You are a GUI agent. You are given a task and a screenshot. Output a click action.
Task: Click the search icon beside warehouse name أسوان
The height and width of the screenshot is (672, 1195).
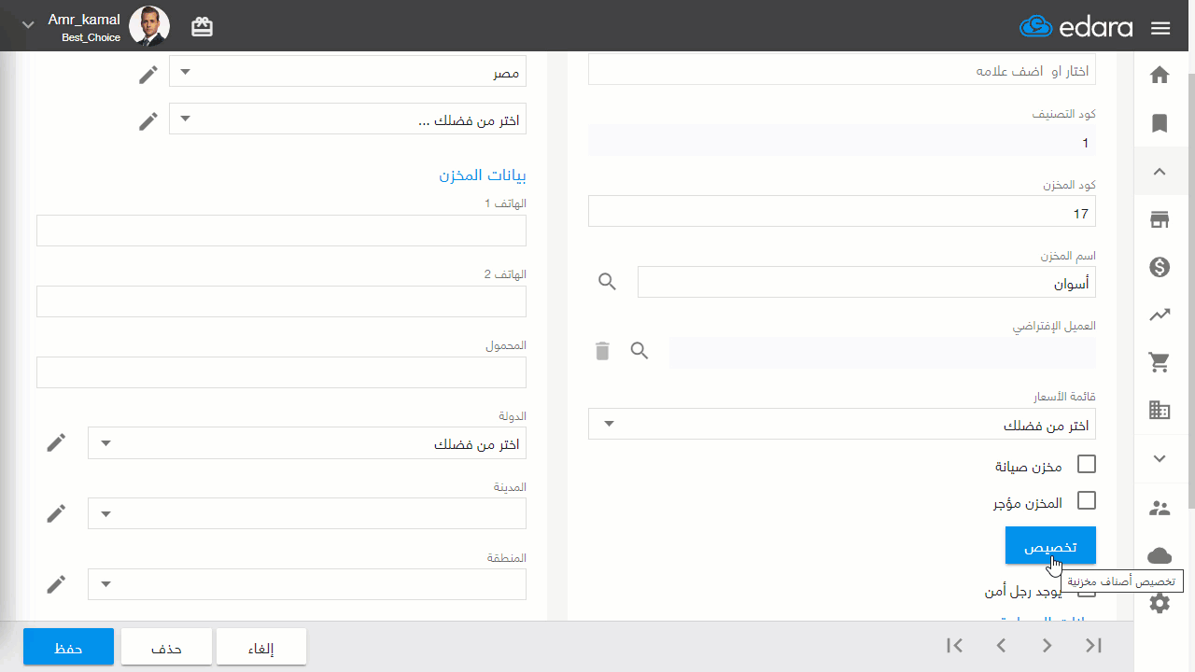(608, 282)
